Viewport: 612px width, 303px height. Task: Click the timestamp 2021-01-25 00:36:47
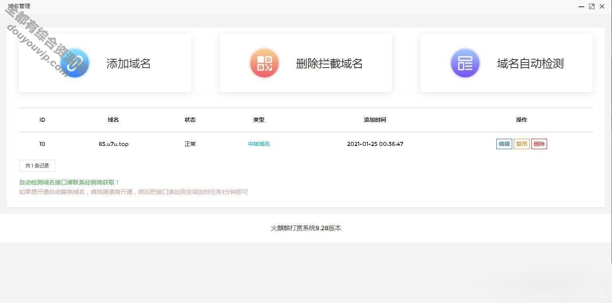375,144
